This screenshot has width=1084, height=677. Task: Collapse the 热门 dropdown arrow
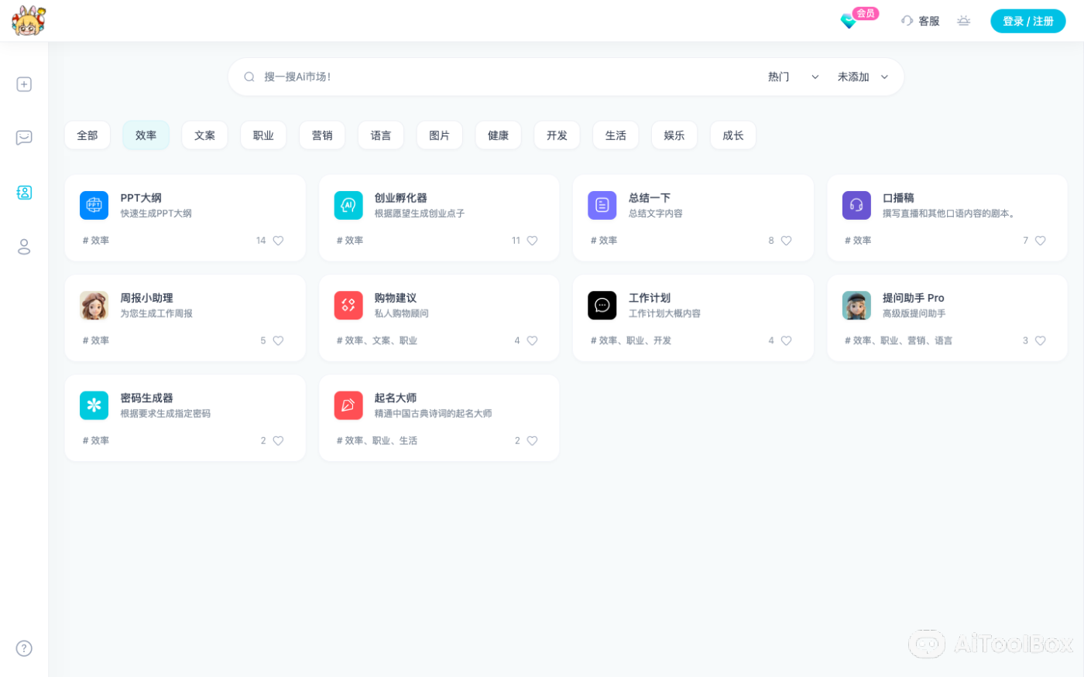pyautogui.click(x=815, y=77)
